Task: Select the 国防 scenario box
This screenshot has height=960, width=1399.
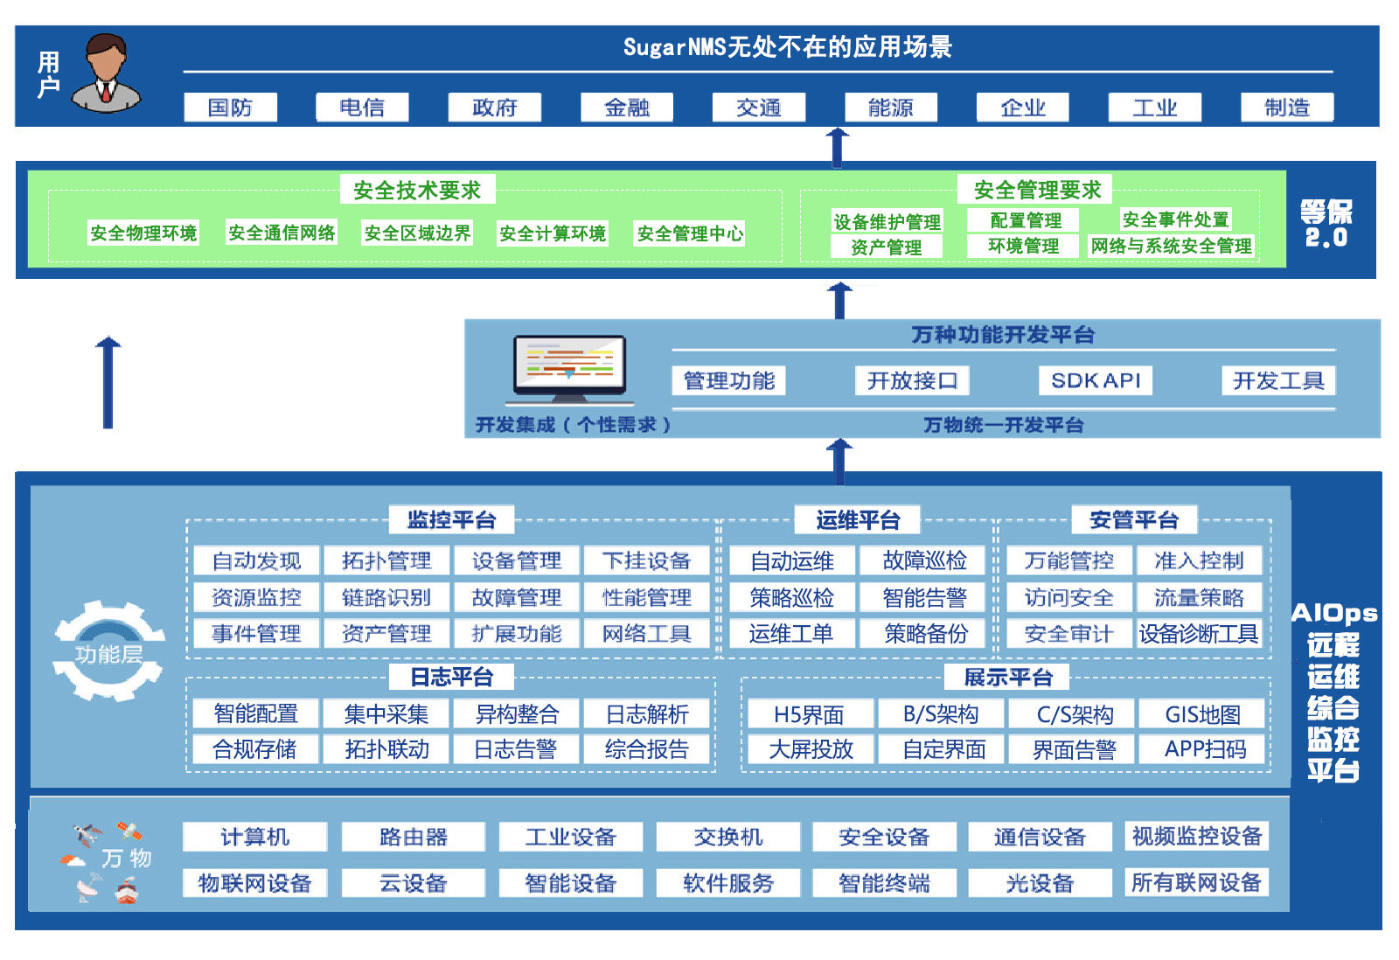Action: coord(230,108)
